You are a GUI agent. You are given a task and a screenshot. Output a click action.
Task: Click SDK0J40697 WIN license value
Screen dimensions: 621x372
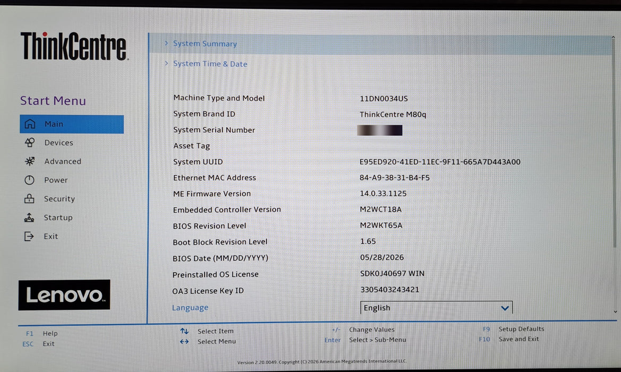(392, 273)
